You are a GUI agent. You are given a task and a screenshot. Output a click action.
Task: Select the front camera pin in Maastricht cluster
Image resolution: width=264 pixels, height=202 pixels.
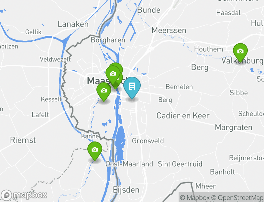click(113, 74)
